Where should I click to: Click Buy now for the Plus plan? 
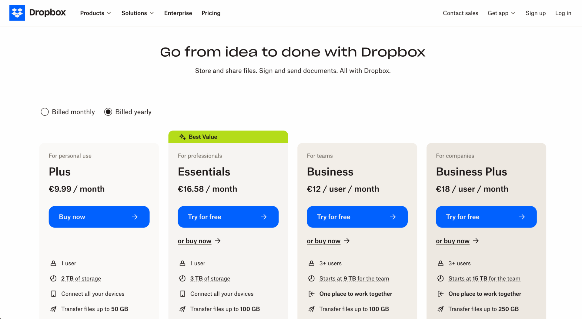coord(99,217)
